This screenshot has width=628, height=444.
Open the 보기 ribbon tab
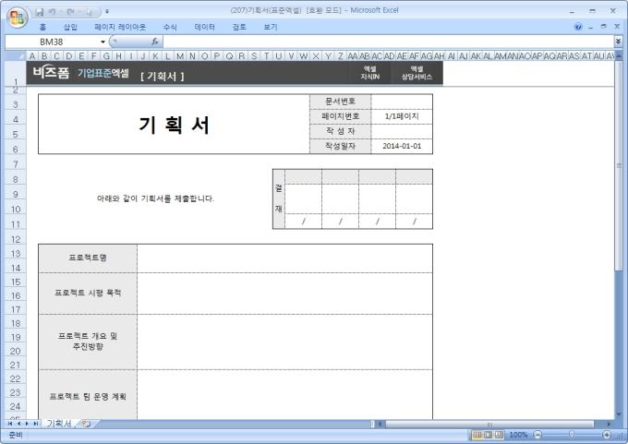(x=271, y=27)
